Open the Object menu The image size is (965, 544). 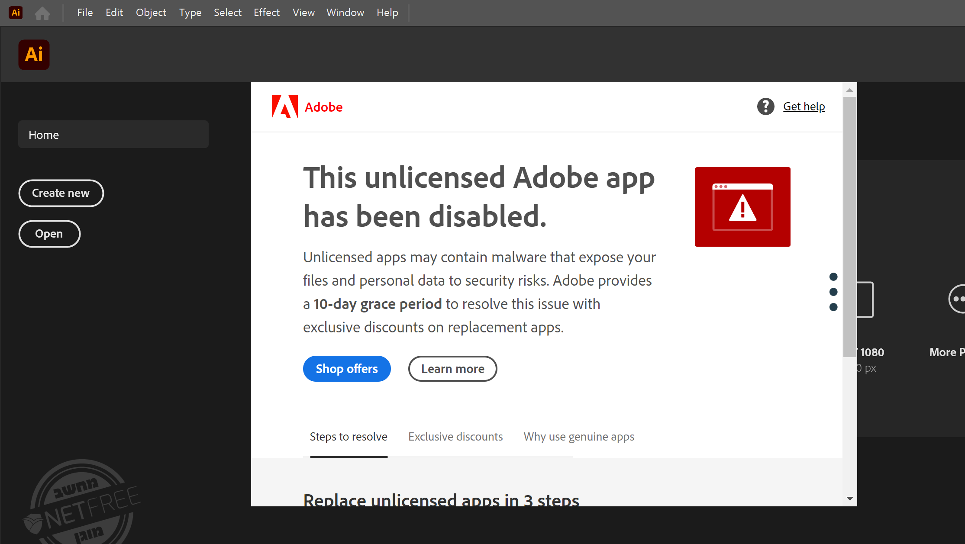click(x=151, y=13)
